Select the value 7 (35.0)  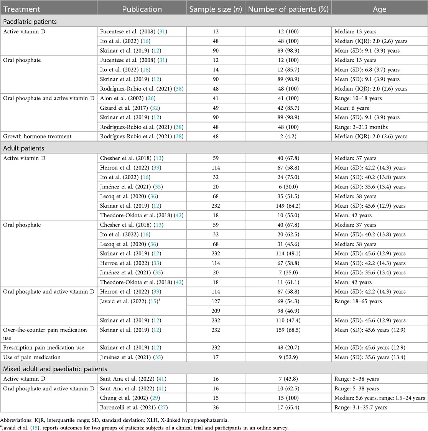point(288,272)
